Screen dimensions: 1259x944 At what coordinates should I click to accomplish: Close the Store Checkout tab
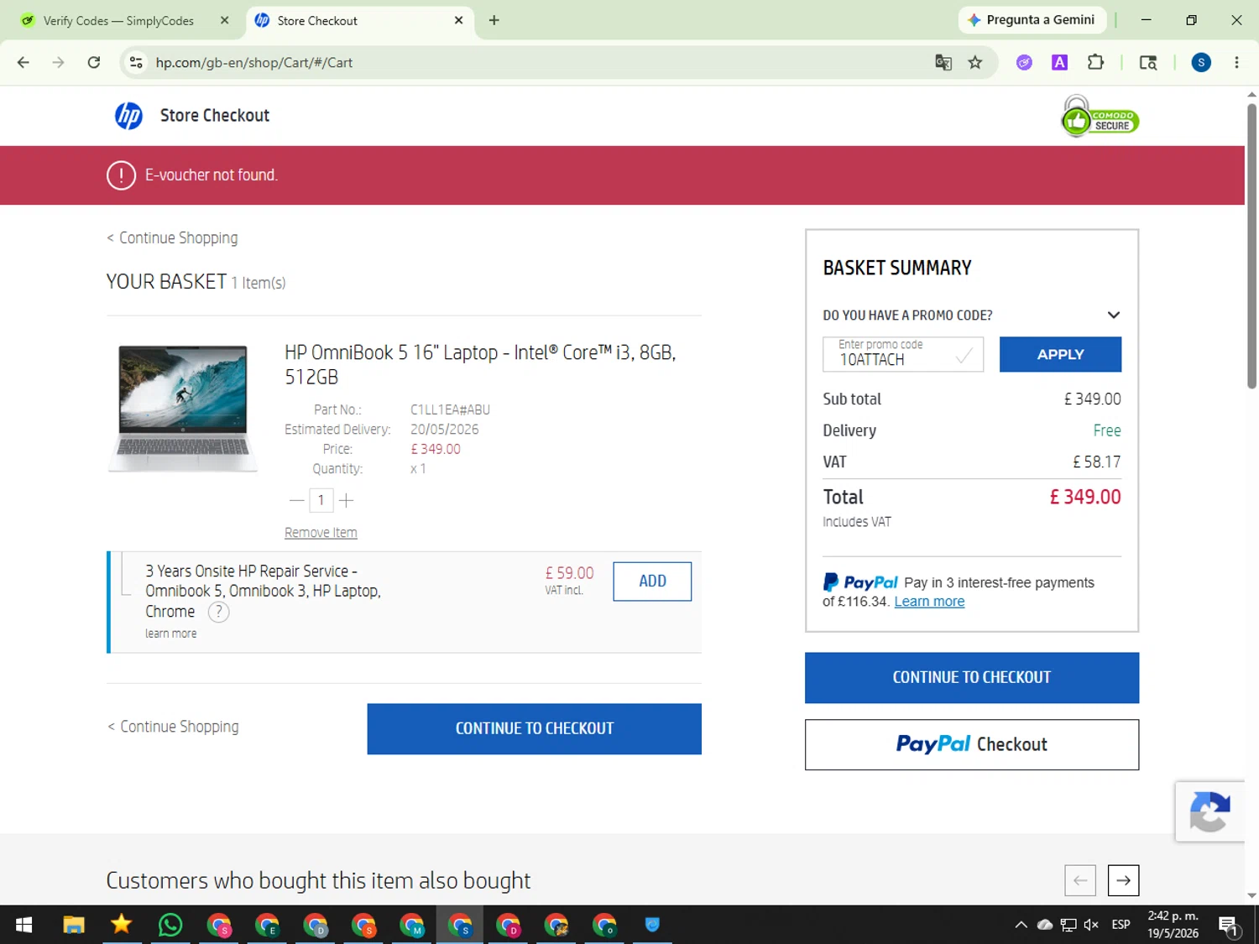458,20
